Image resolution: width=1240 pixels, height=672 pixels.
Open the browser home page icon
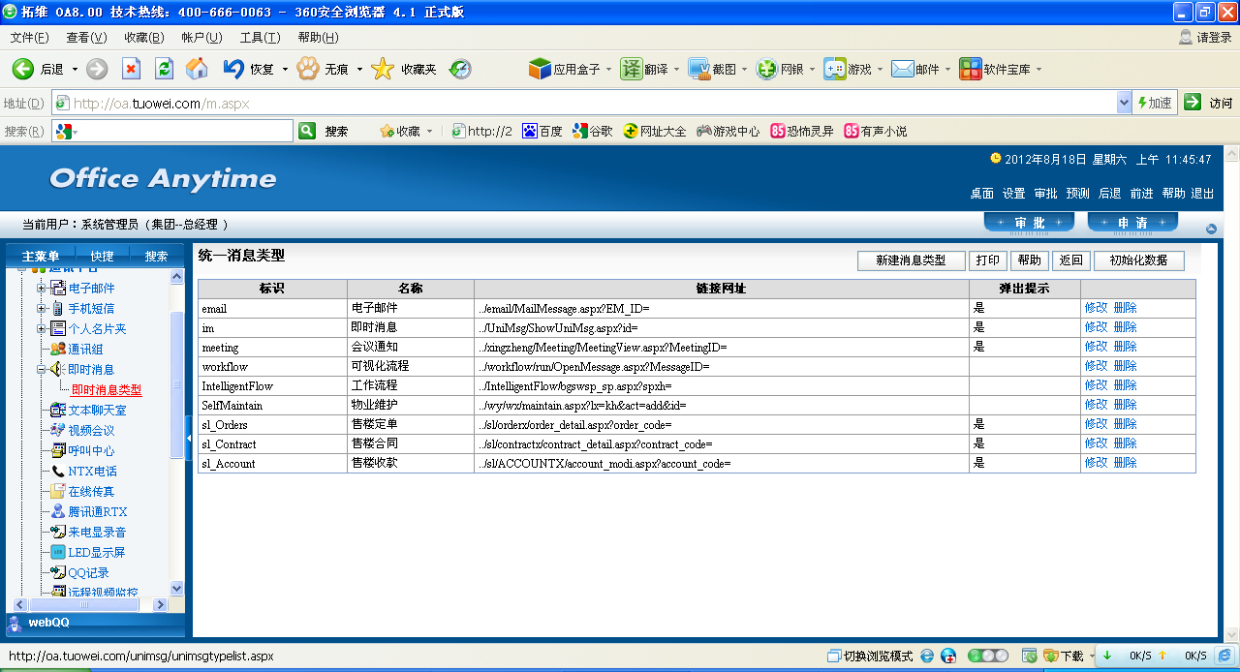(x=197, y=69)
